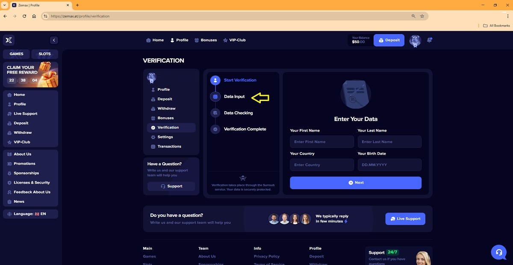
Task: Switch to the SLOTS tab
Action: [x=44, y=54]
